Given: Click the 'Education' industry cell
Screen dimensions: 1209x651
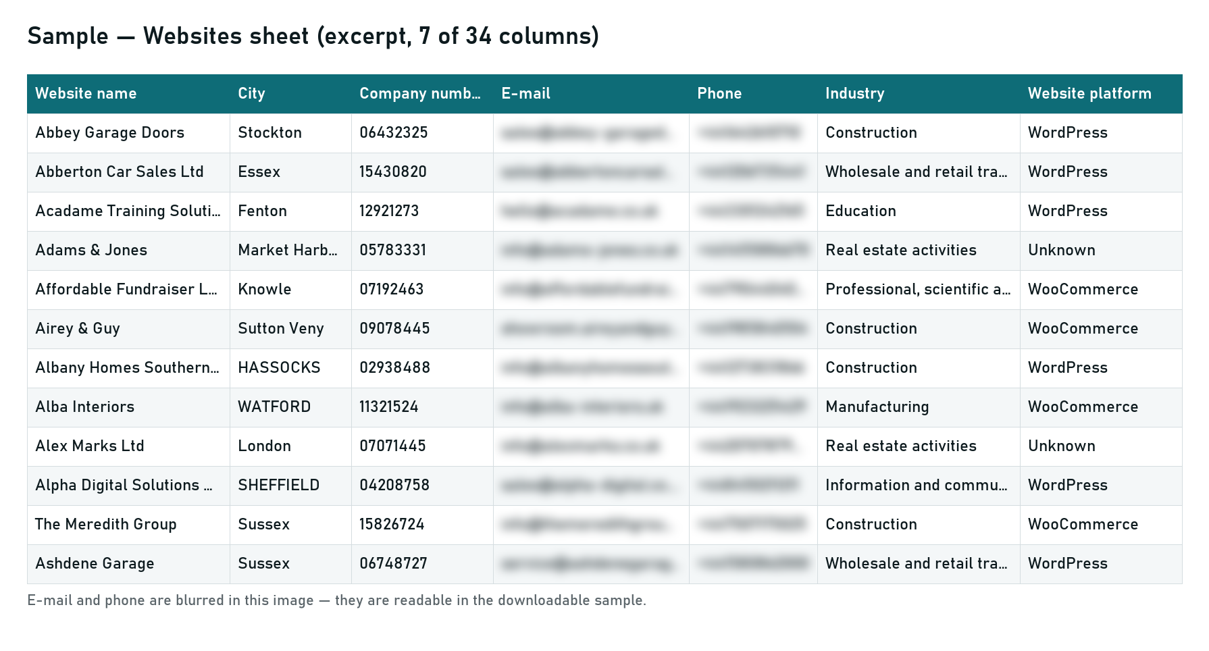Looking at the screenshot, I should tap(919, 211).
